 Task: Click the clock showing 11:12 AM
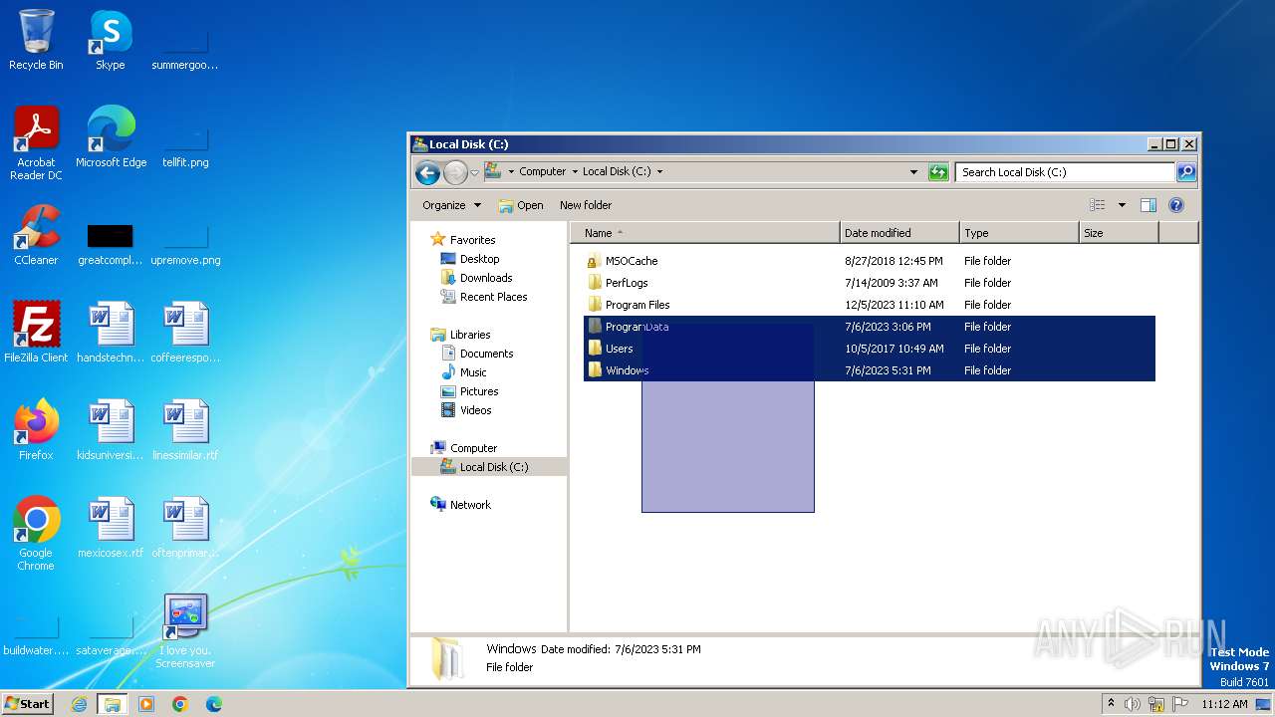pos(1224,704)
